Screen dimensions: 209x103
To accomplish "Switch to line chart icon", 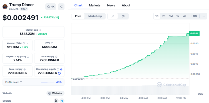I will (x=113, y=16).
